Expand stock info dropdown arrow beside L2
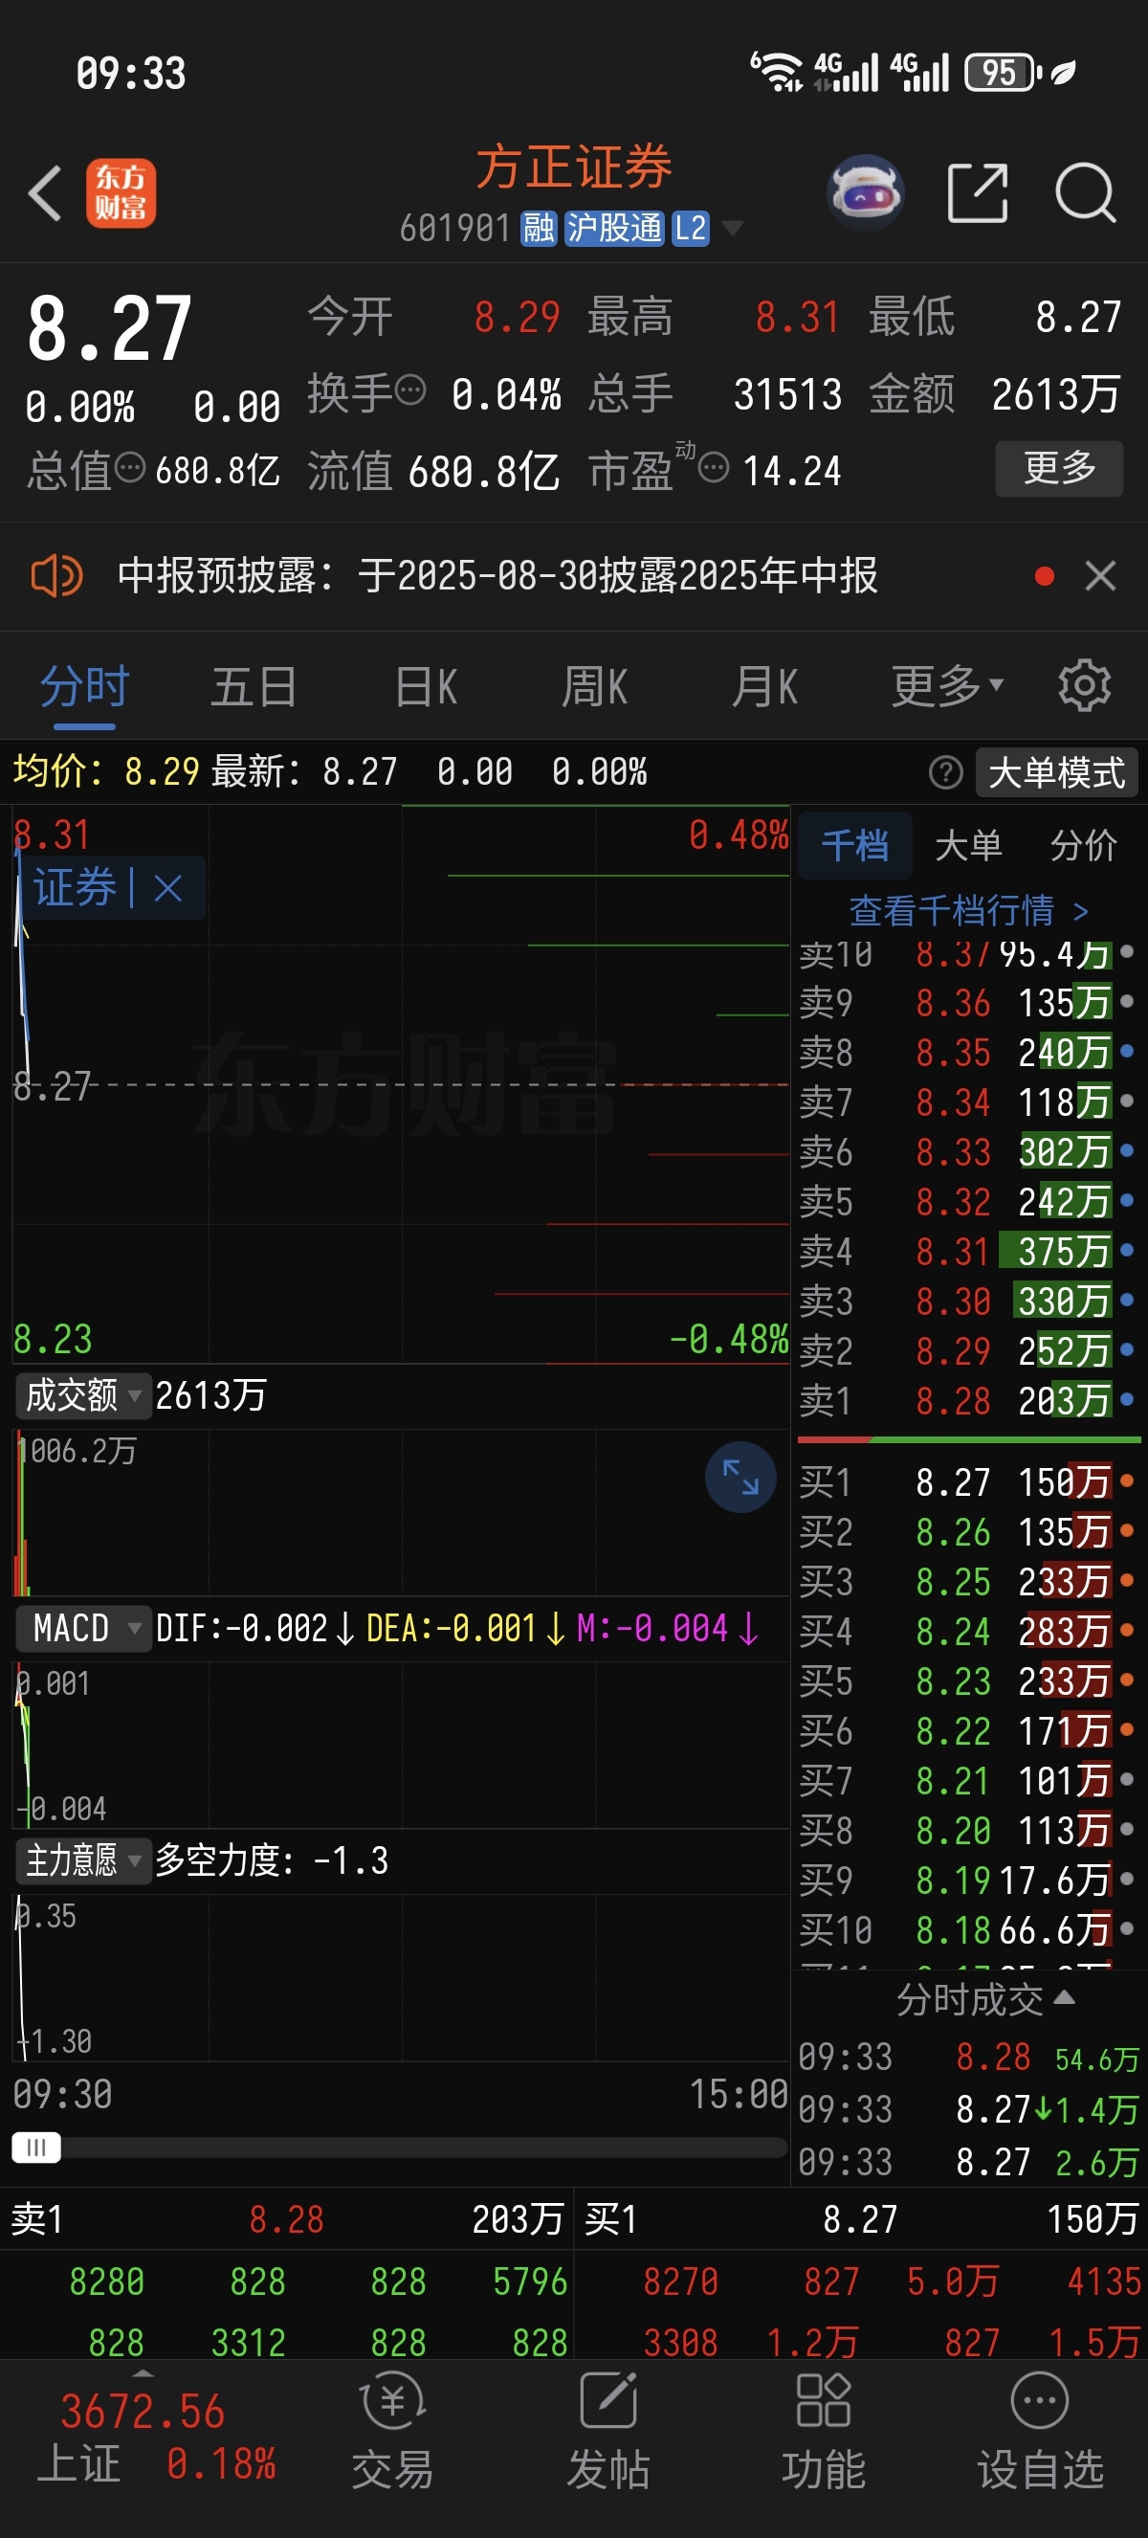The image size is (1148, 2538). (732, 229)
